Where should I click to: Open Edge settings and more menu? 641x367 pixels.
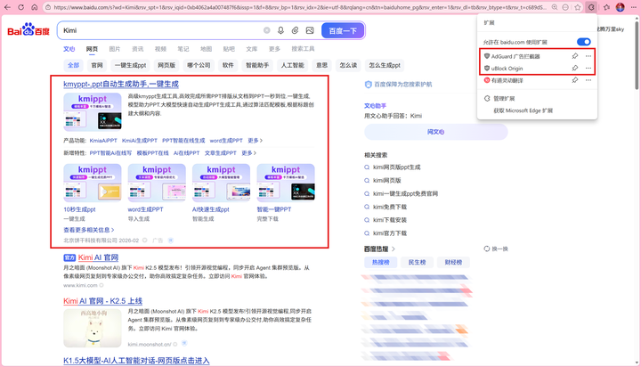click(x=634, y=7)
